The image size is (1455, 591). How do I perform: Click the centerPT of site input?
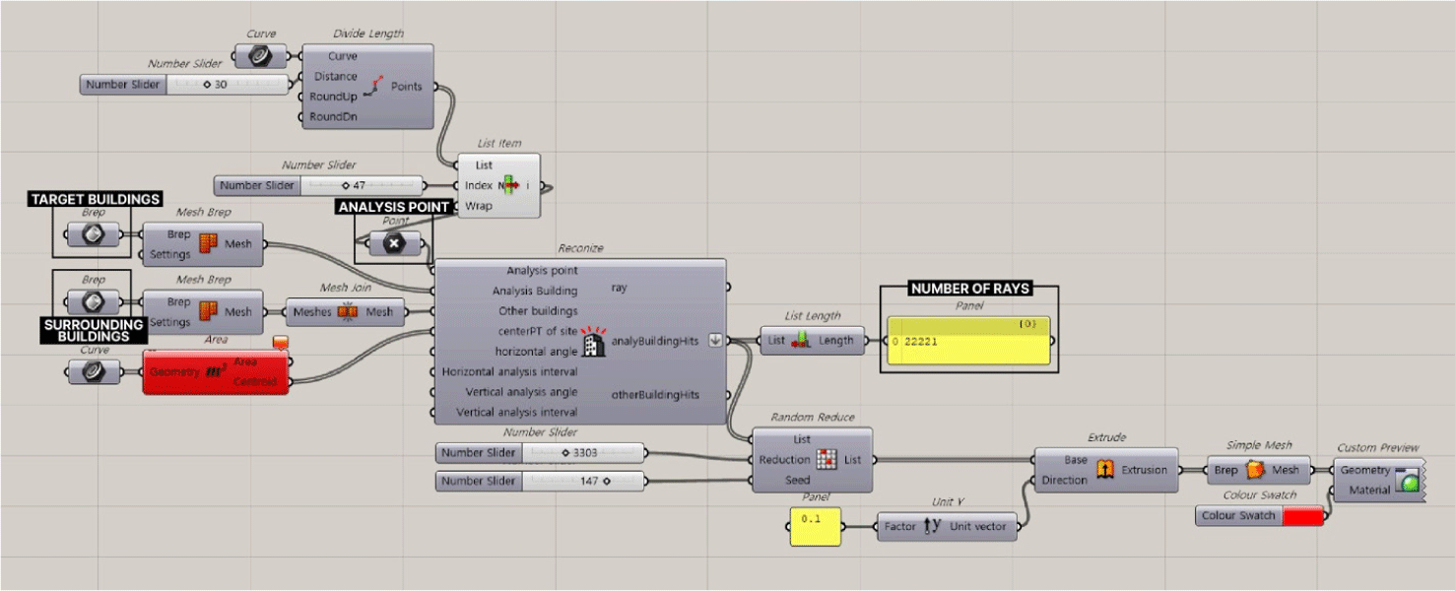coord(536,331)
